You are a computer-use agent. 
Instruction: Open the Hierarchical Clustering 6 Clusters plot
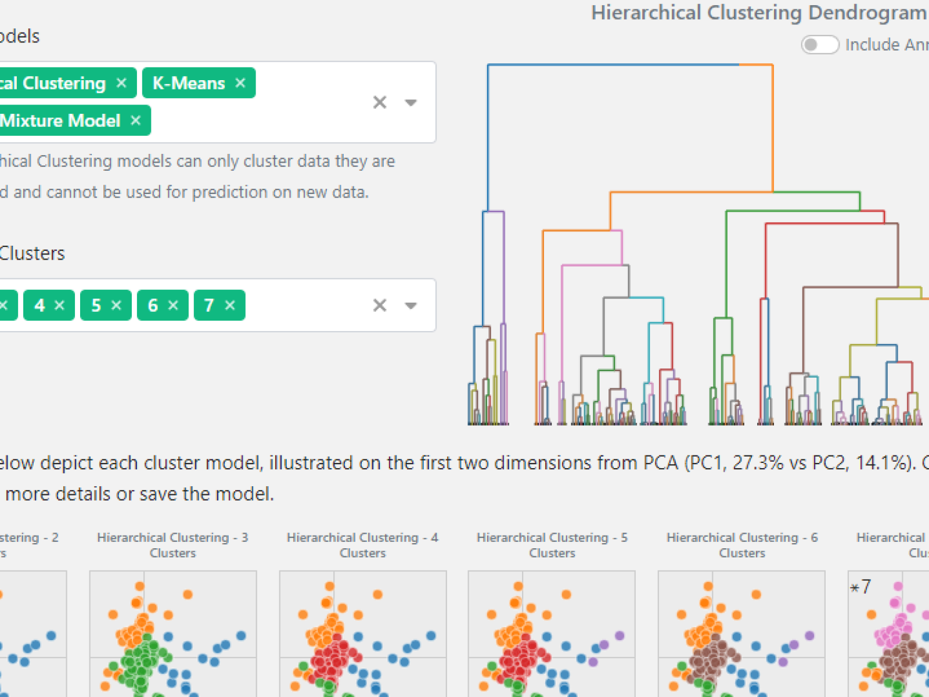(x=741, y=633)
